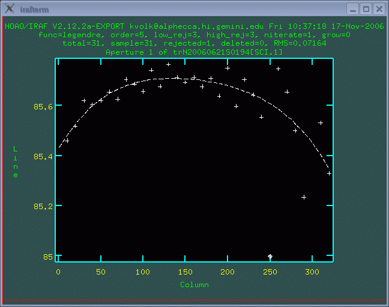
Task: Select the rejected diamond point at column 250
Action: tap(270, 257)
